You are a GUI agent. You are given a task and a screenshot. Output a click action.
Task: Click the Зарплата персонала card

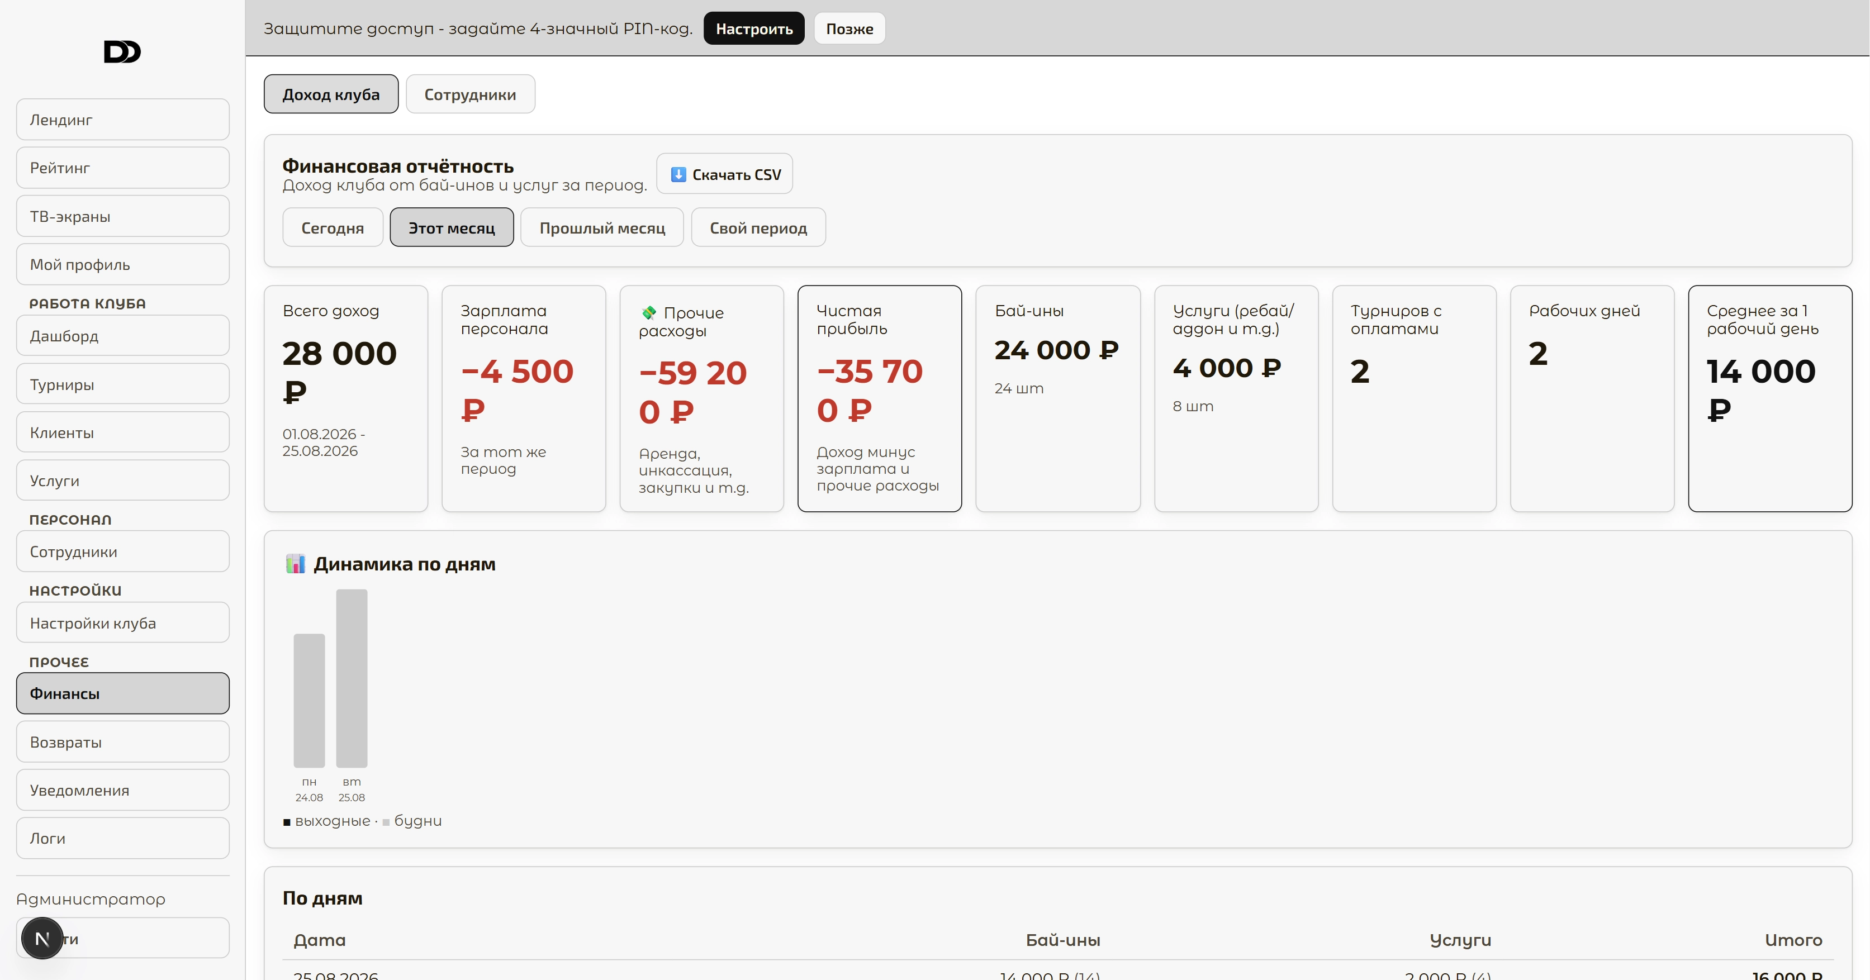point(524,398)
